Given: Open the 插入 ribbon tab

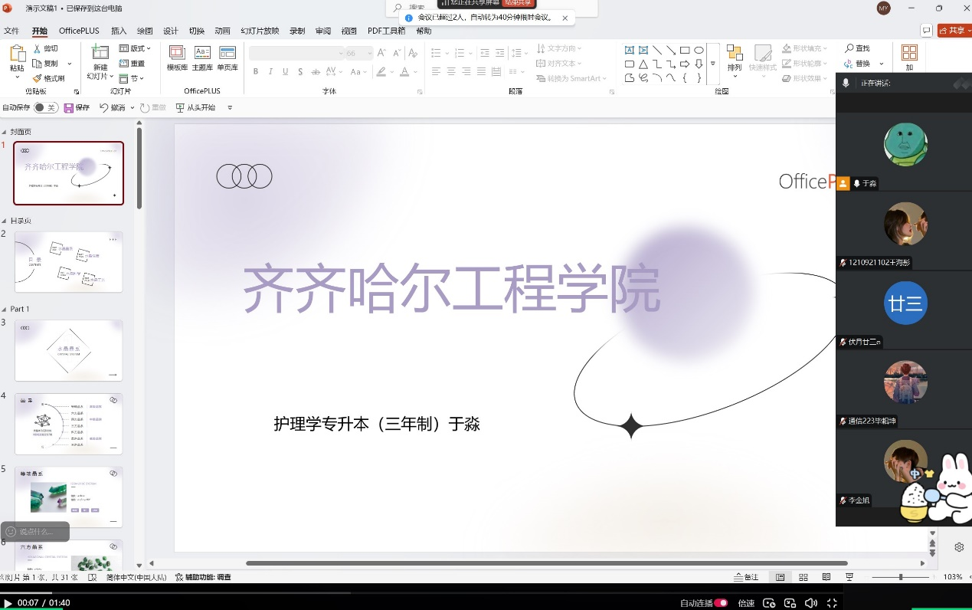Looking at the screenshot, I should click(119, 31).
